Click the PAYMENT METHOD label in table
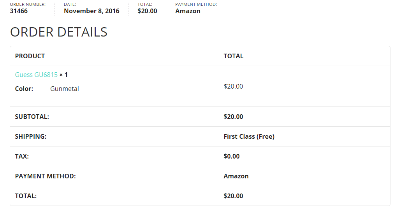 click(x=45, y=176)
